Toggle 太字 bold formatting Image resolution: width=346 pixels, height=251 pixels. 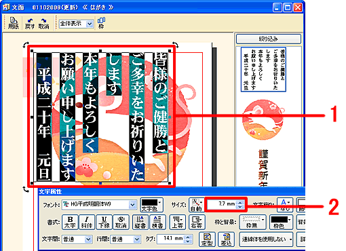(70, 223)
